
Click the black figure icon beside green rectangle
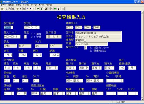click(59, 9)
